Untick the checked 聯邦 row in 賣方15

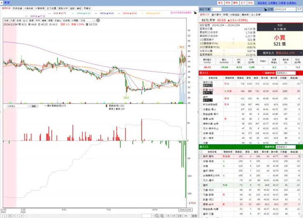tap(201, 156)
